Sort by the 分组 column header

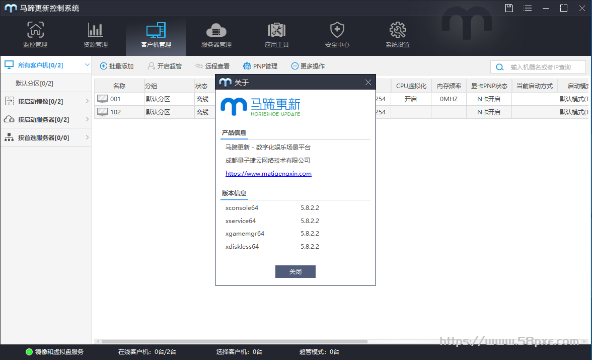[x=169, y=86]
